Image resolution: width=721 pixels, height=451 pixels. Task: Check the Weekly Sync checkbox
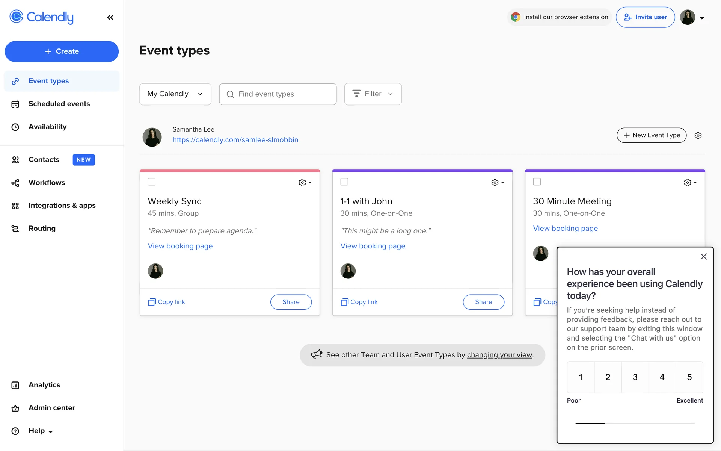tap(152, 182)
